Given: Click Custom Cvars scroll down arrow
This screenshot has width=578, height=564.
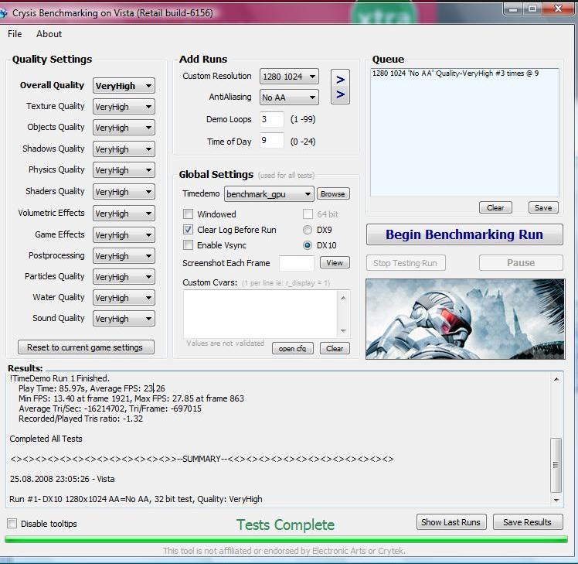Looking at the screenshot, I should pos(343,330).
